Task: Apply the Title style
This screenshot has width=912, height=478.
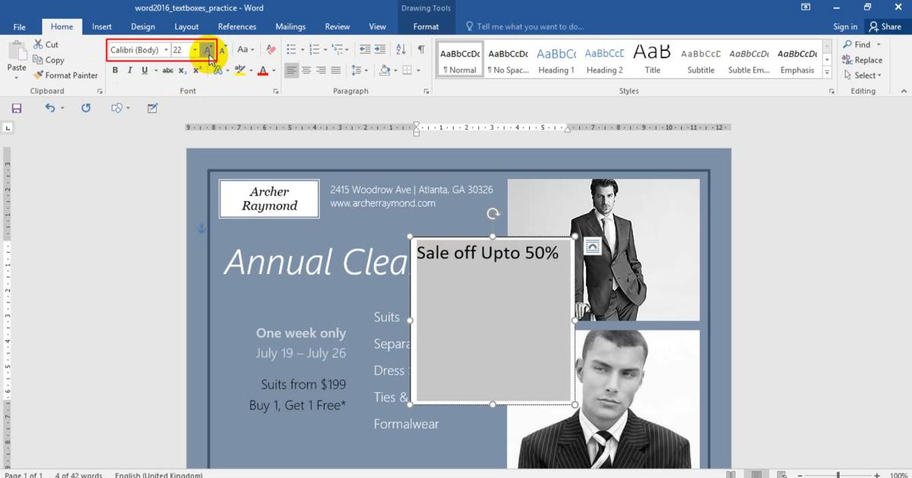Action: click(x=652, y=59)
